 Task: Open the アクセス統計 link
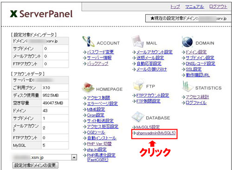(x=197, y=97)
